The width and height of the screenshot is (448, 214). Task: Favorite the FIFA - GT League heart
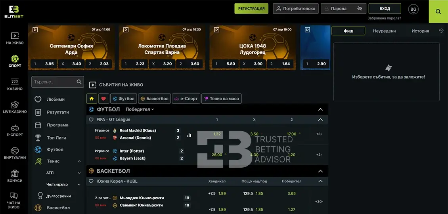tap(91, 119)
